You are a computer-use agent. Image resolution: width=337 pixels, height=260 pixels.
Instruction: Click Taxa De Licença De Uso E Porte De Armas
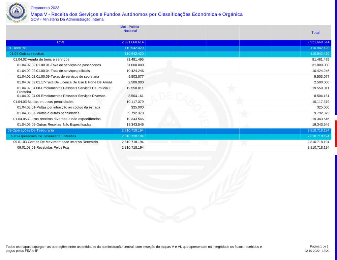[65, 82]
